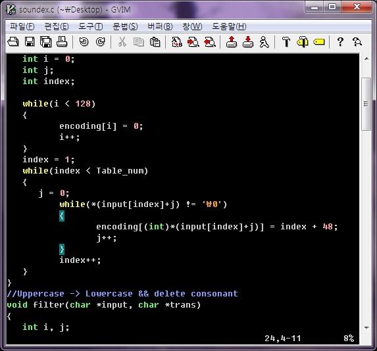Image resolution: width=377 pixels, height=351 pixels.
Task: Click the 'j++;' statement
Action: tap(107, 238)
